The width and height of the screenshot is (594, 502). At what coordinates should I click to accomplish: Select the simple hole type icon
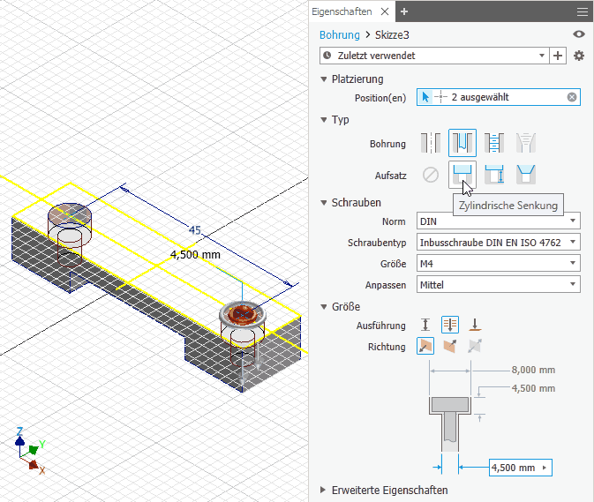pyautogui.click(x=430, y=143)
